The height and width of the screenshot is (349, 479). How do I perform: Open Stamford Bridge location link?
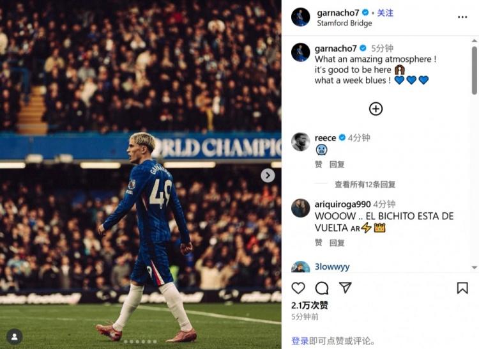(344, 23)
